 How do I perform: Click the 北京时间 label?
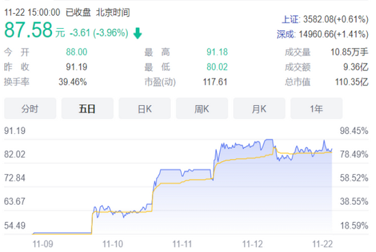[x=113, y=12]
